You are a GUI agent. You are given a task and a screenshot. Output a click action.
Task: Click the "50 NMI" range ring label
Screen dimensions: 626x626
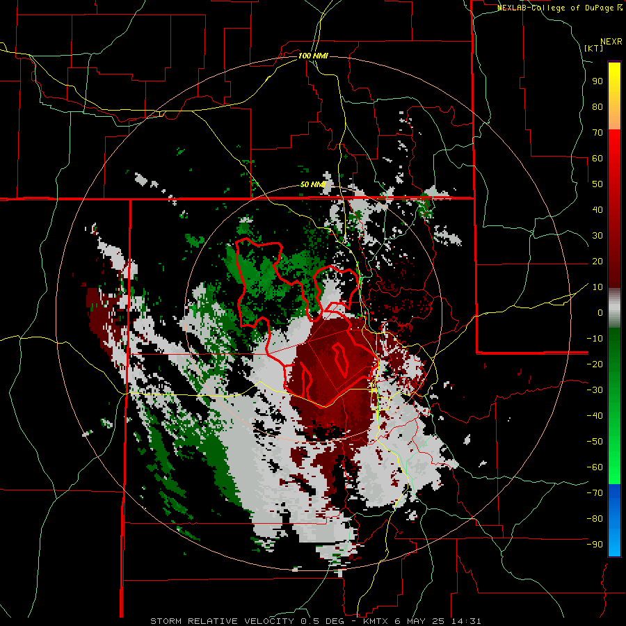[x=313, y=184]
